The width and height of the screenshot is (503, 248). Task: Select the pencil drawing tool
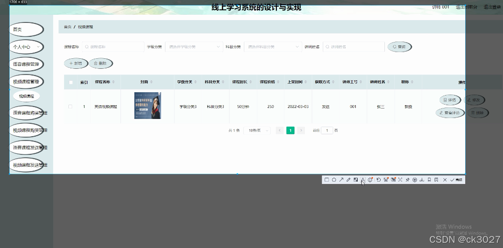click(349, 180)
